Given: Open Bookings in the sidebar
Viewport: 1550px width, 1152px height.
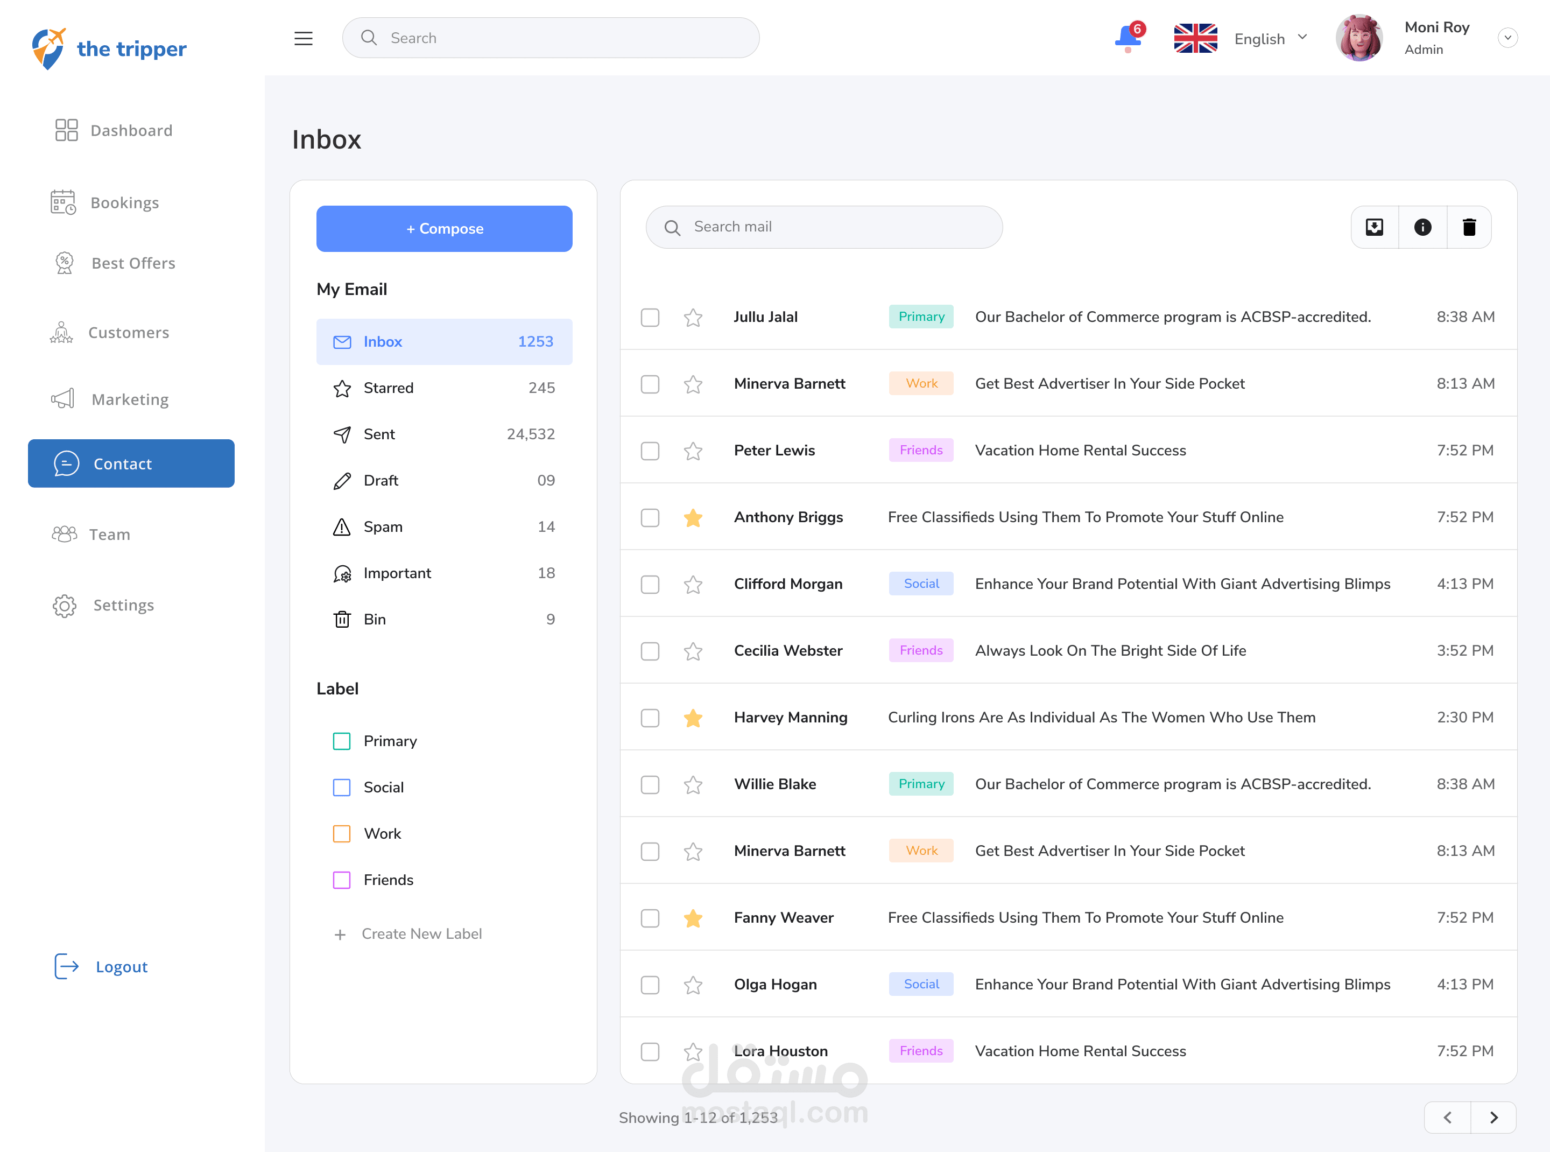Looking at the screenshot, I should pyautogui.click(x=124, y=203).
